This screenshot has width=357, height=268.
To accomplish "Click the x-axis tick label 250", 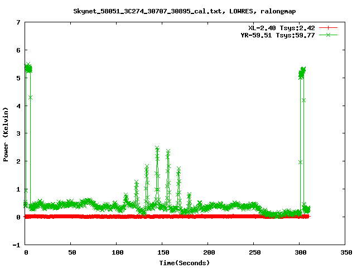I will point(255,252).
